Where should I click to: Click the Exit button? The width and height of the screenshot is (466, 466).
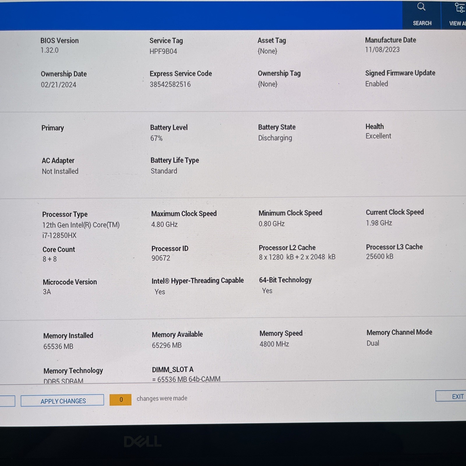[x=451, y=396]
